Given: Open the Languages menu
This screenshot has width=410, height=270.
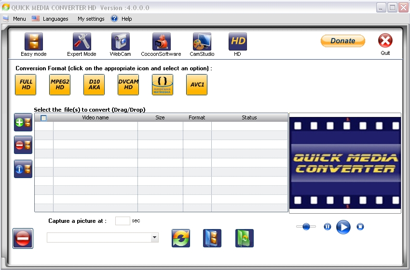Looking at the screenshot, I should [55, 19].
